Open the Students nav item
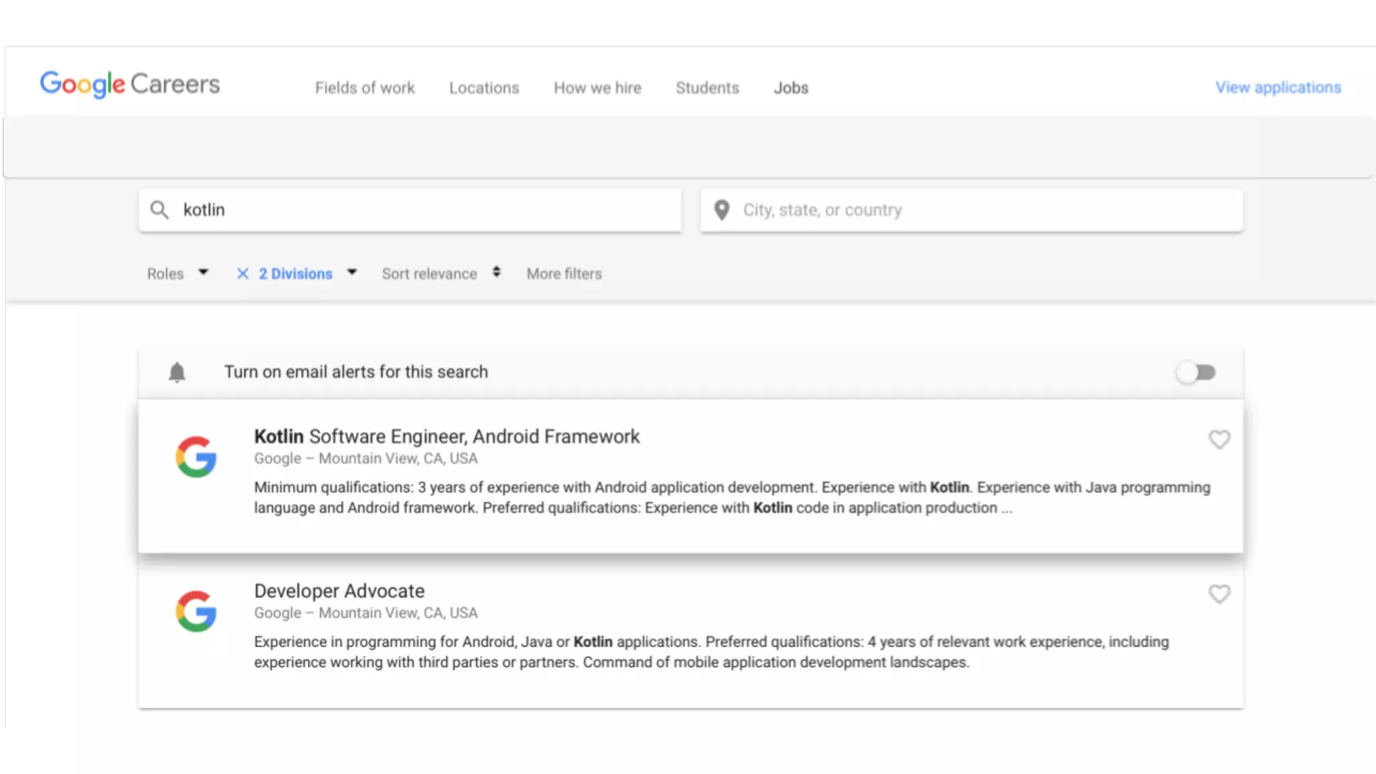The height and width of the screenshot is (774, 1376). click(707, 88)
